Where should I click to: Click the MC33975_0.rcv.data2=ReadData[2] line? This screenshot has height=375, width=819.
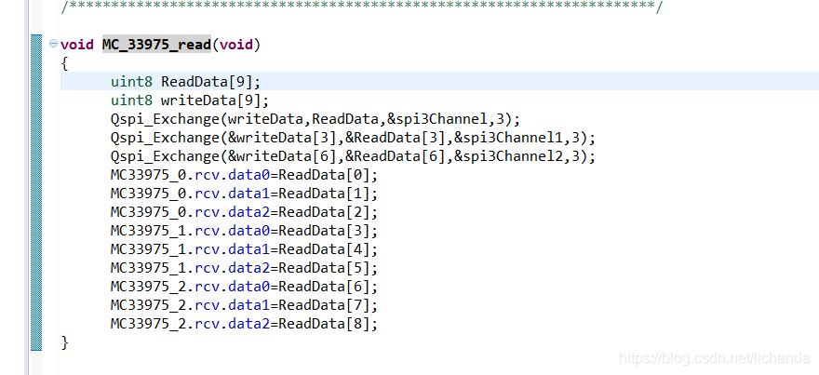pyautogui.click(x=244, y=212)
